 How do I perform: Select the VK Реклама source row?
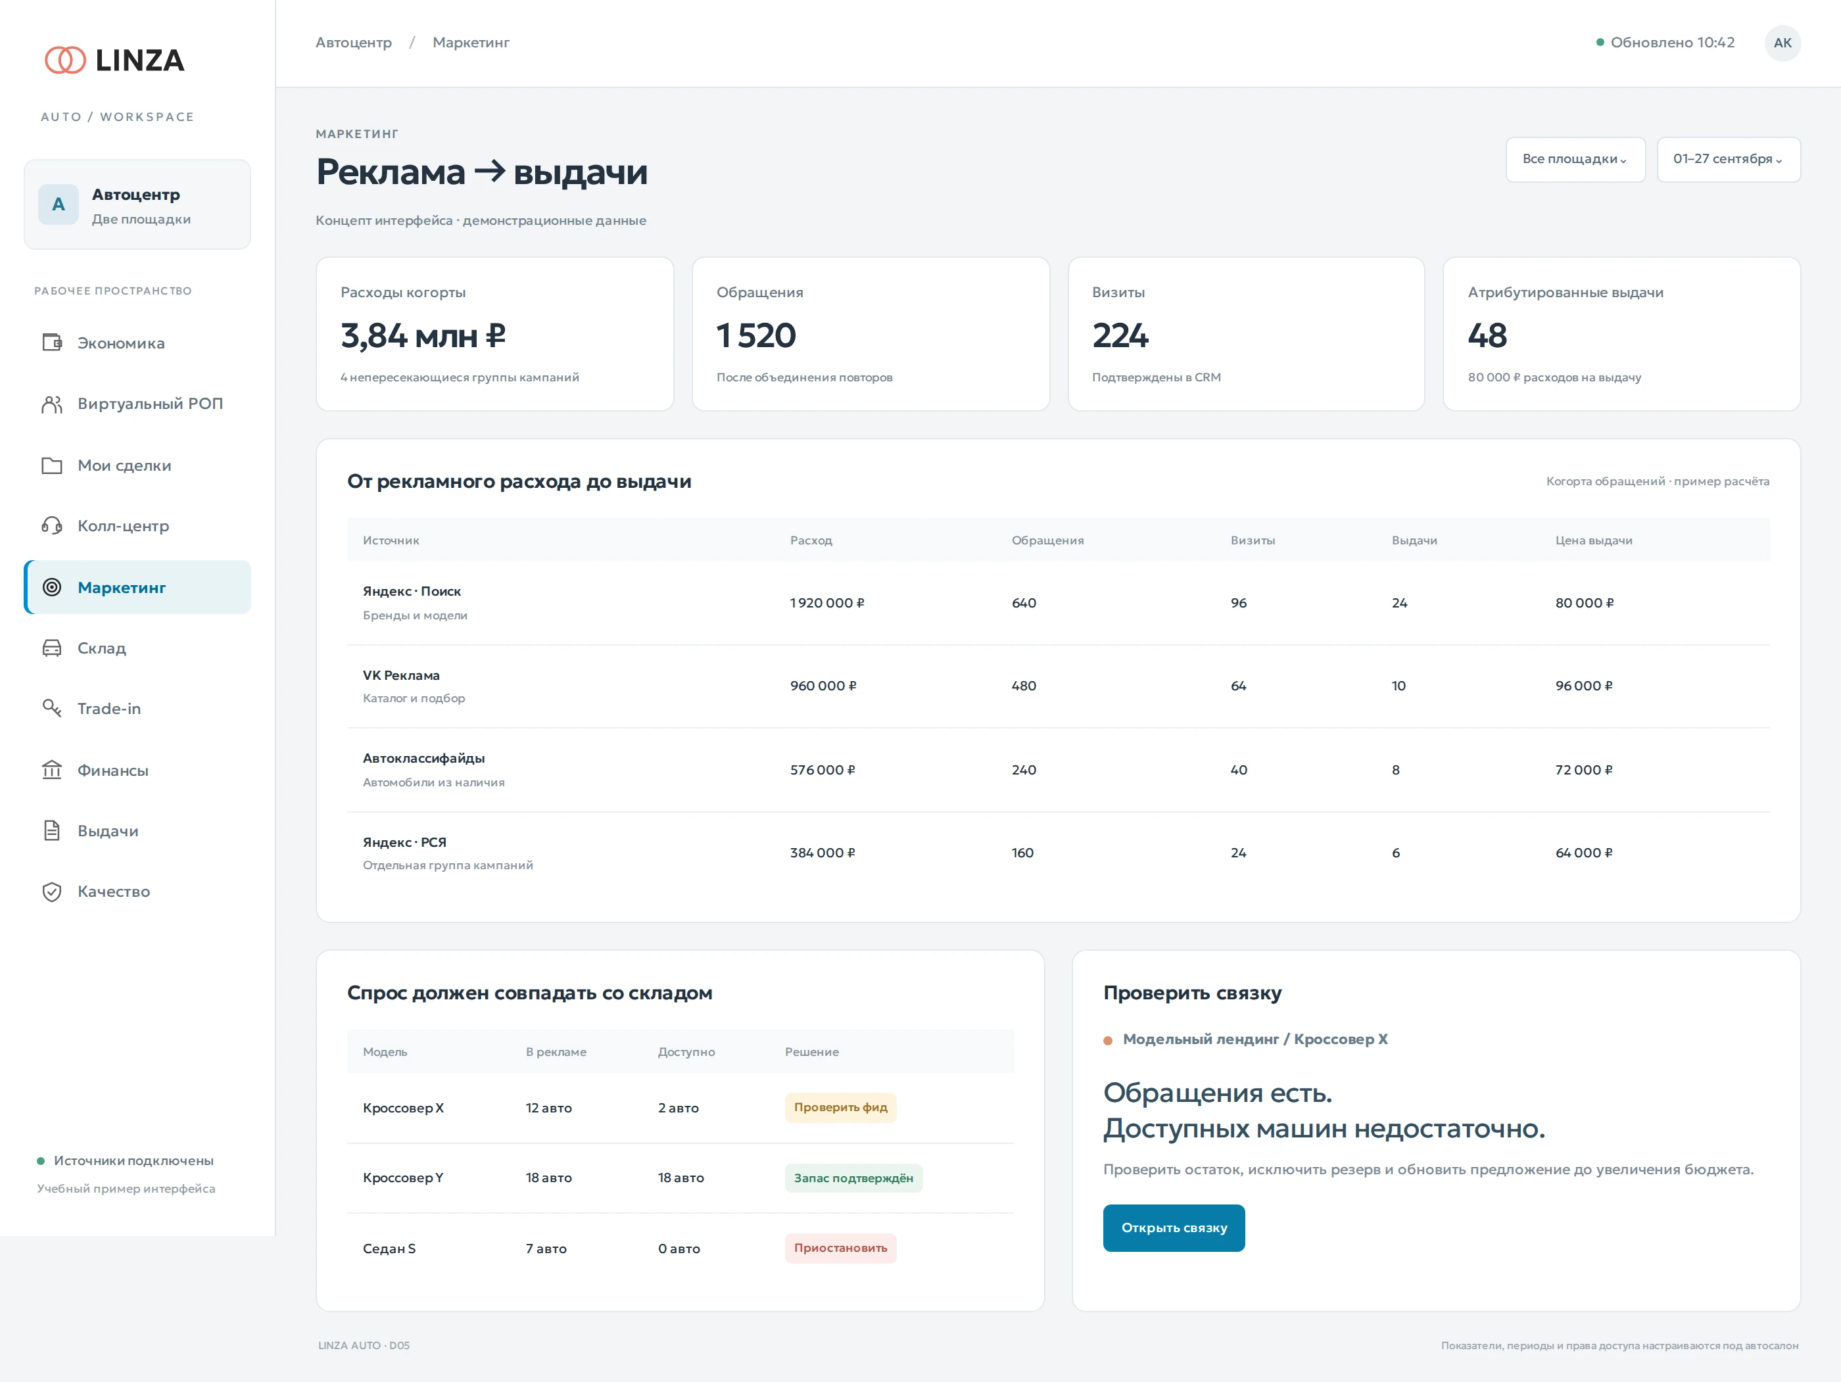click(1058, 686)
